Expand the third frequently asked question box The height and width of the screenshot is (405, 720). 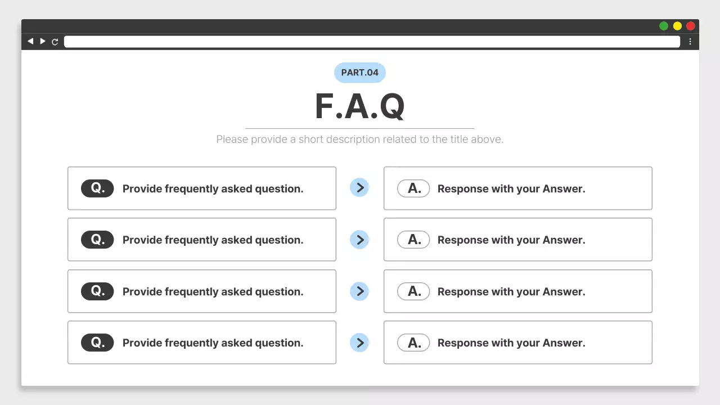point(202,291)
